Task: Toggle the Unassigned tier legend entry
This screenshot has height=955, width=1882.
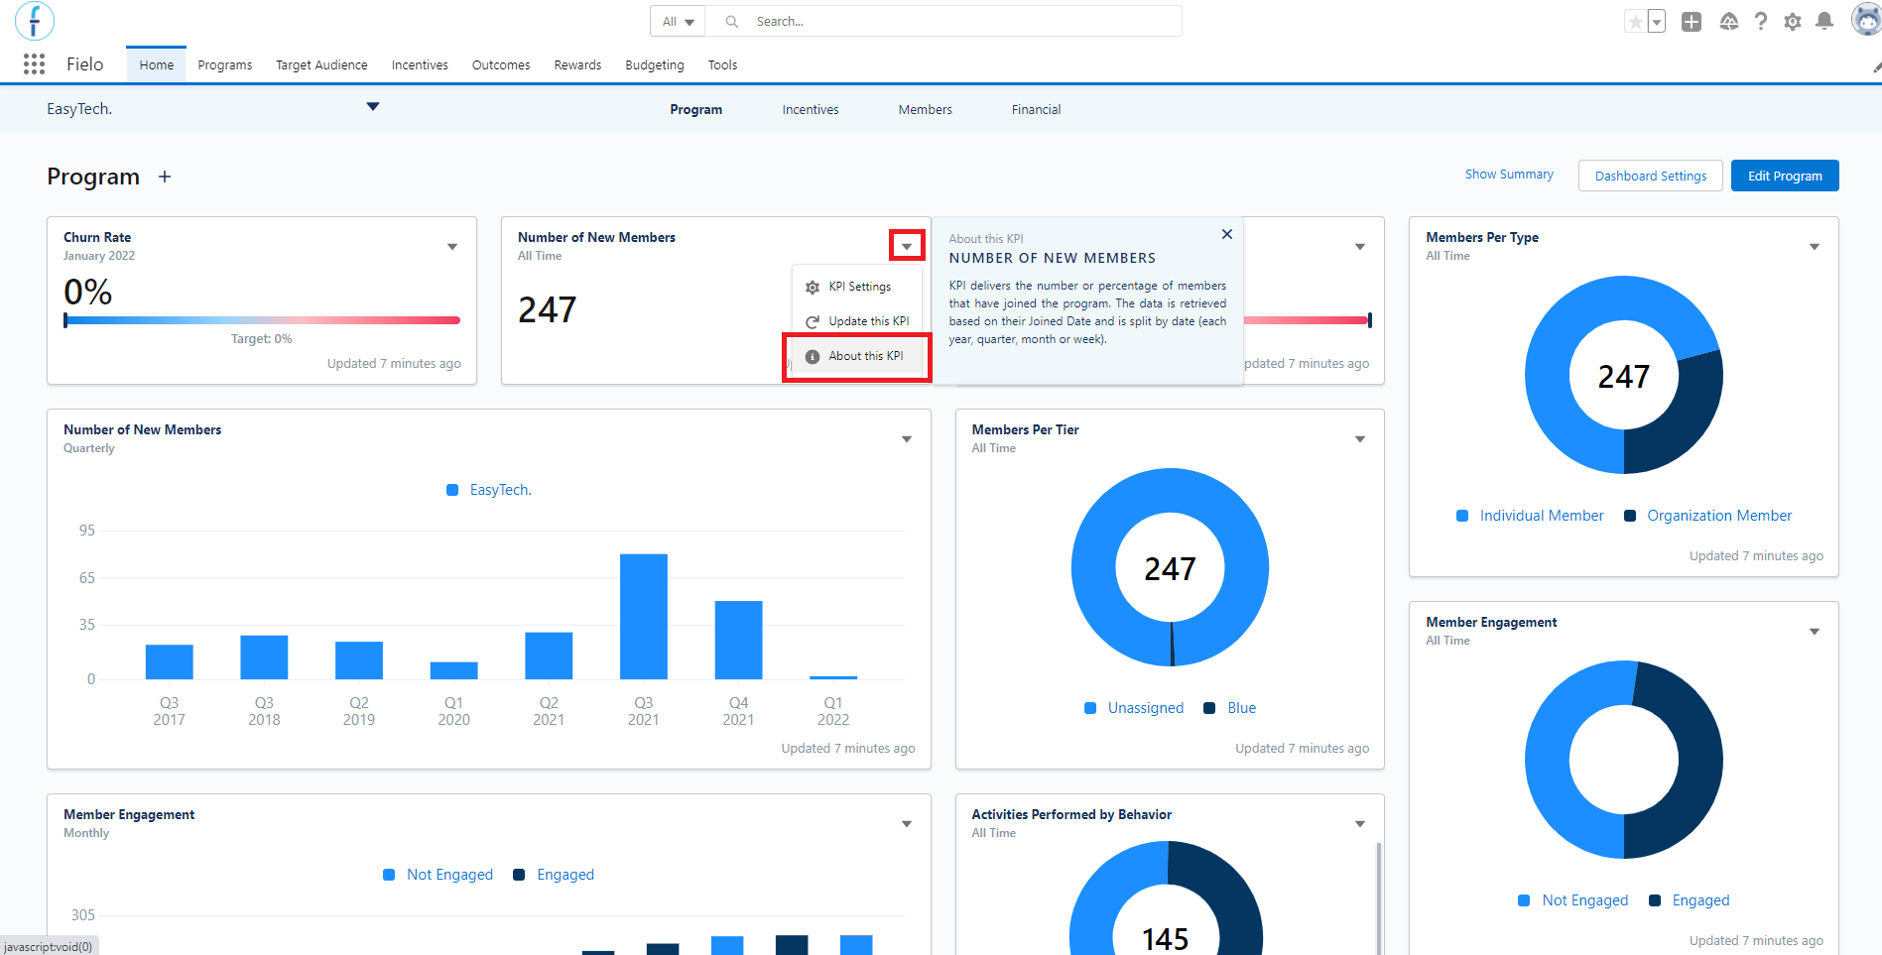Action: pos(1134,708)
